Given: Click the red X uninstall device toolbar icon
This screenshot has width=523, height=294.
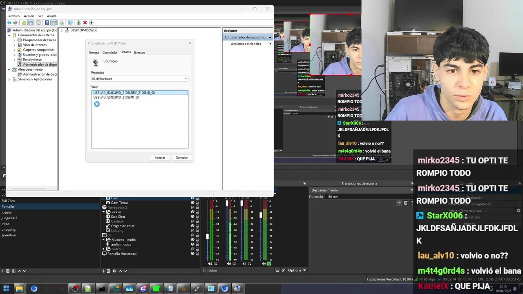Looking at the screenshot, I should coord(85,23).
